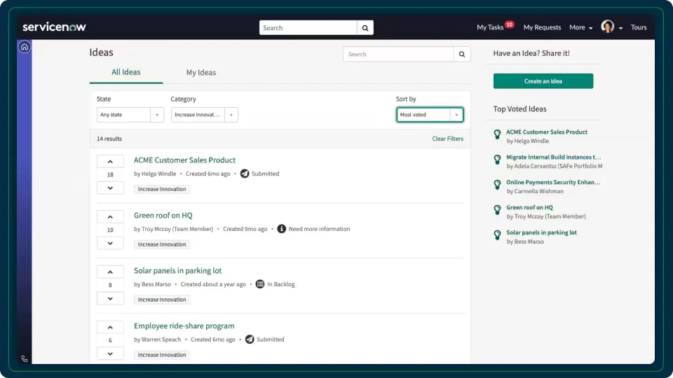673x378 pixels.
Task: Click the home icon in left sidebar
Action: 25,47
